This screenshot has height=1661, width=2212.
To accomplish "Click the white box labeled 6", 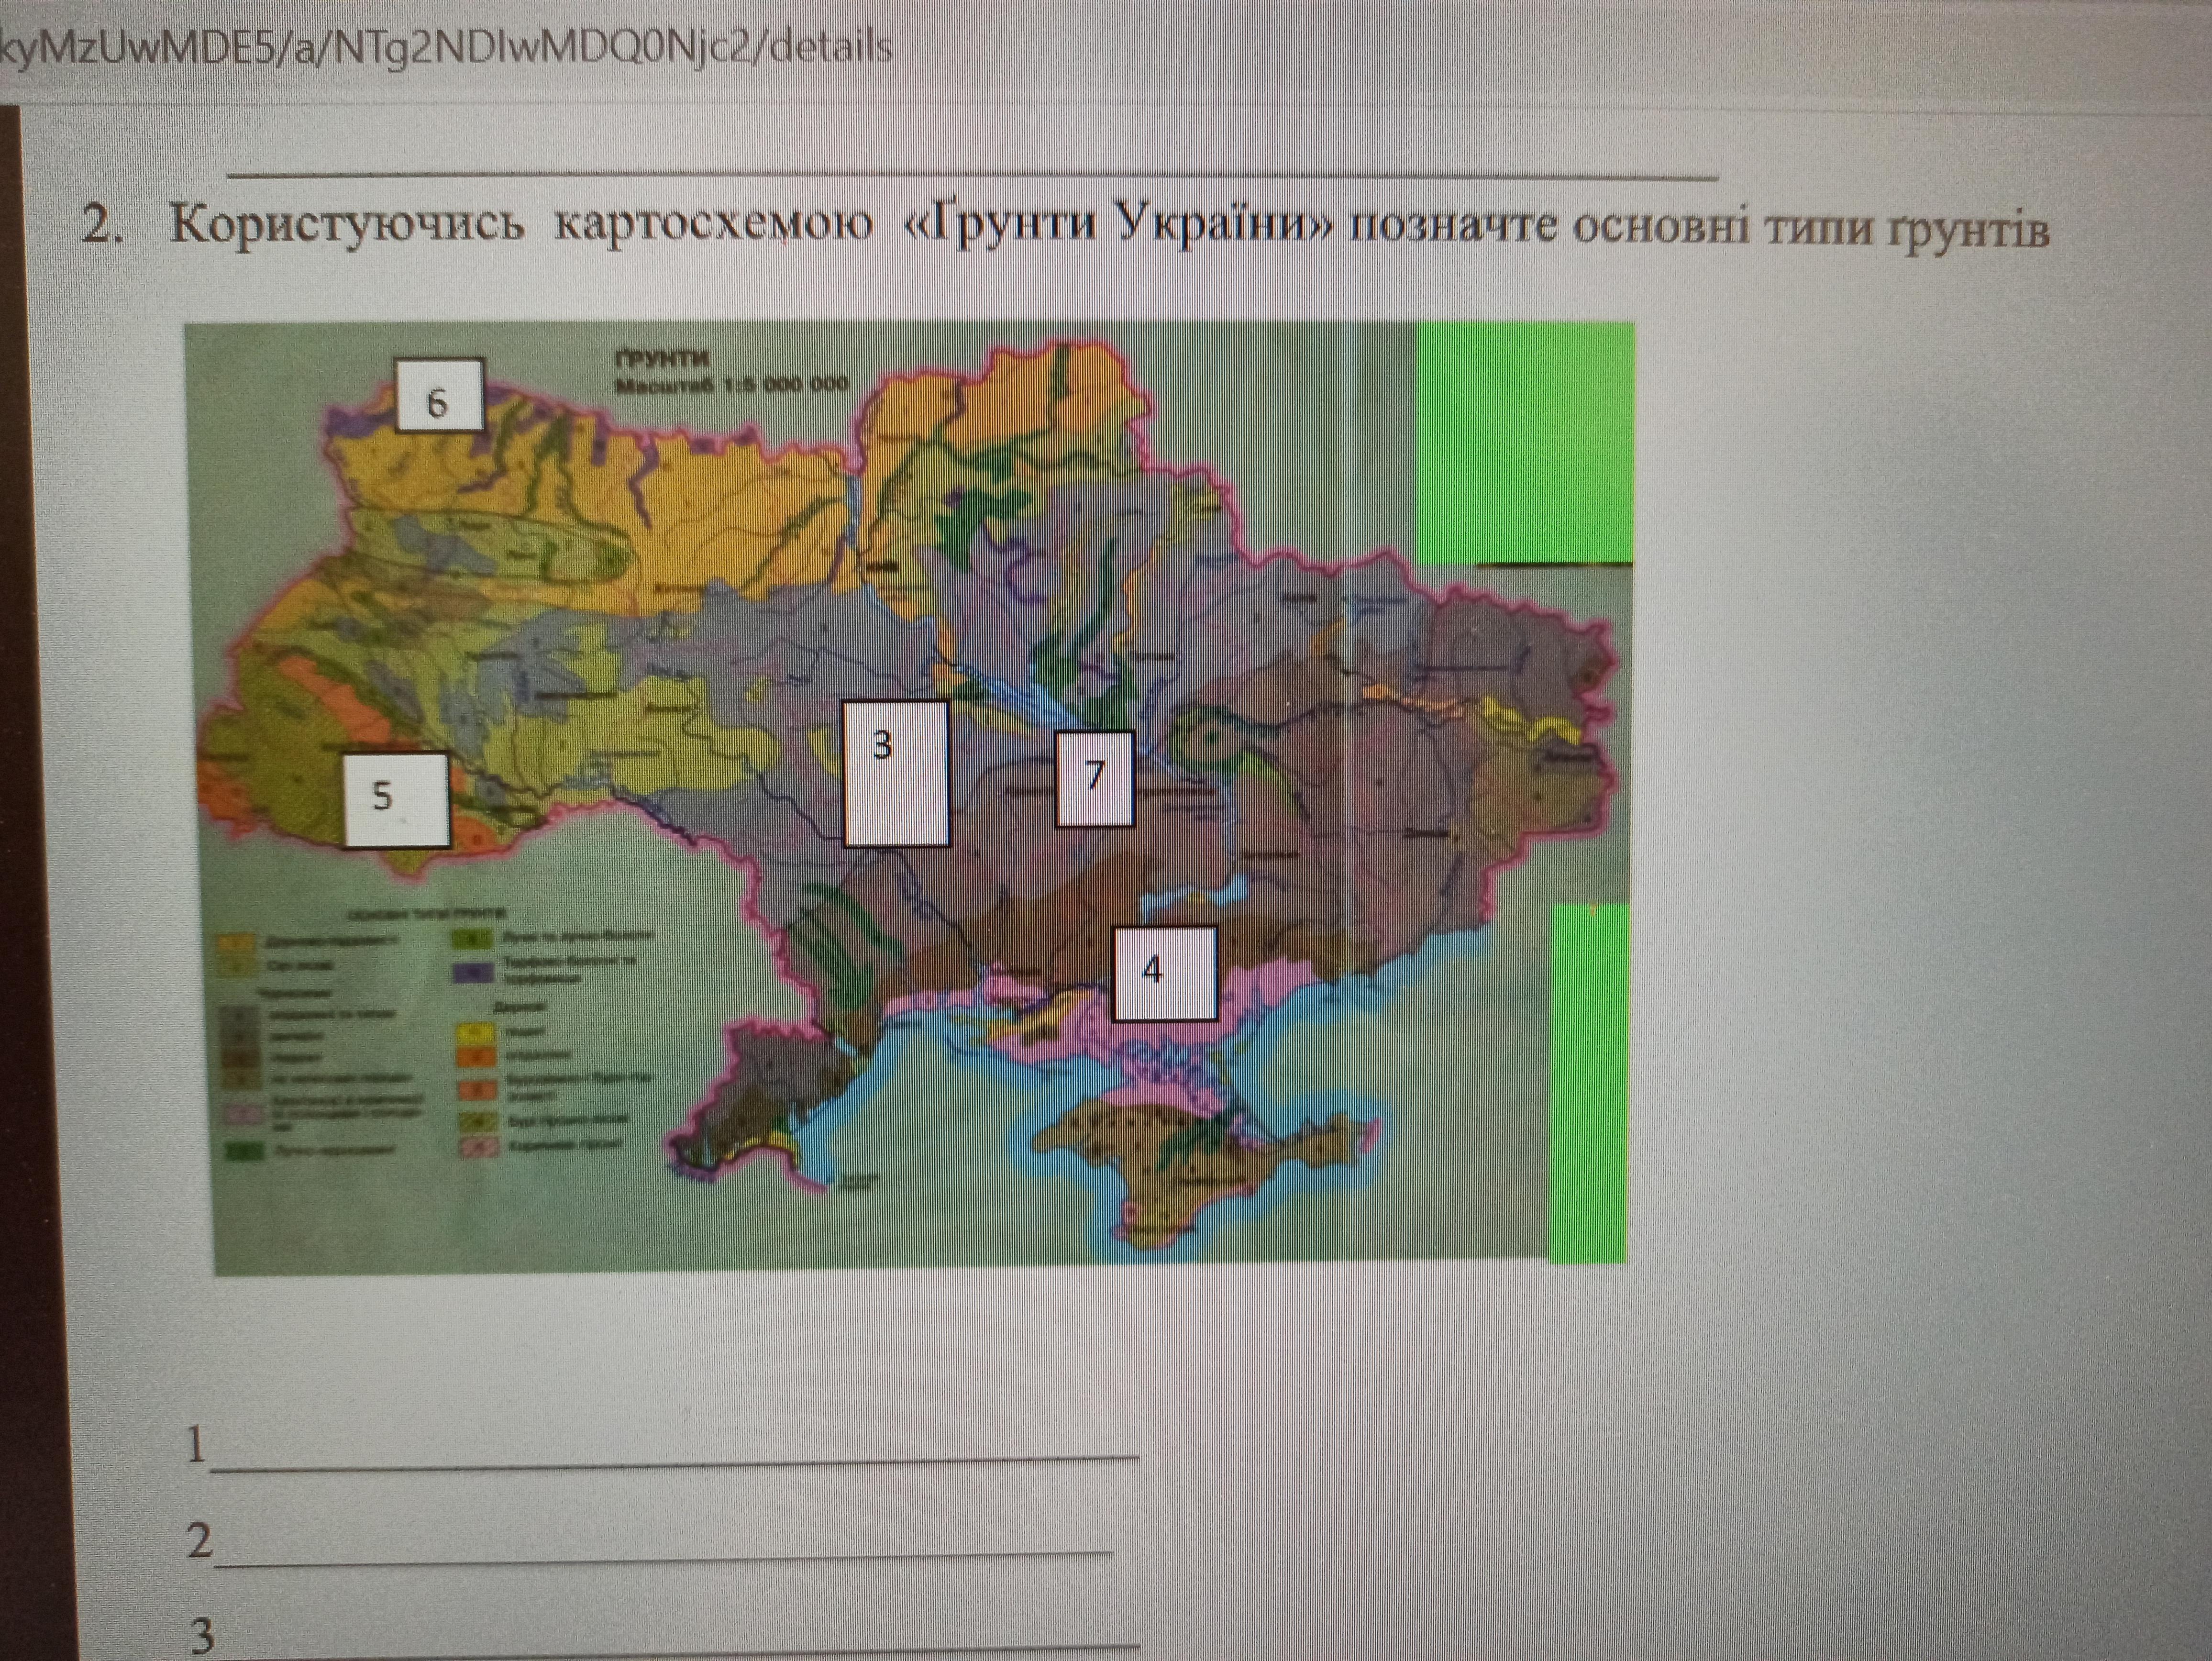I will (x=439, y=395).
